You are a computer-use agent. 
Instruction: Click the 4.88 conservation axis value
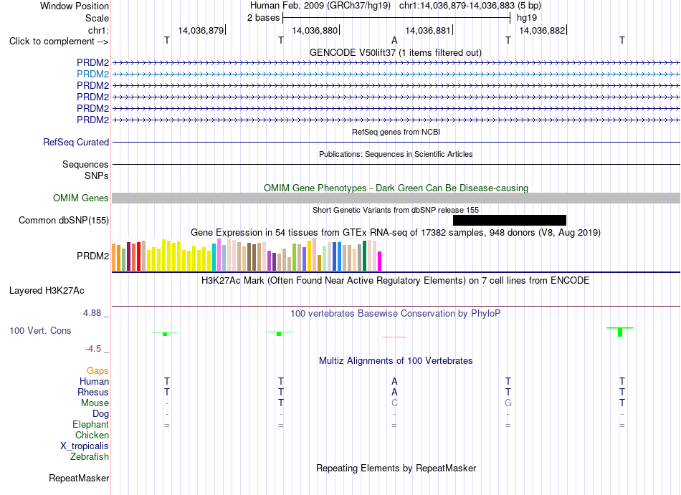pos(92,313)
